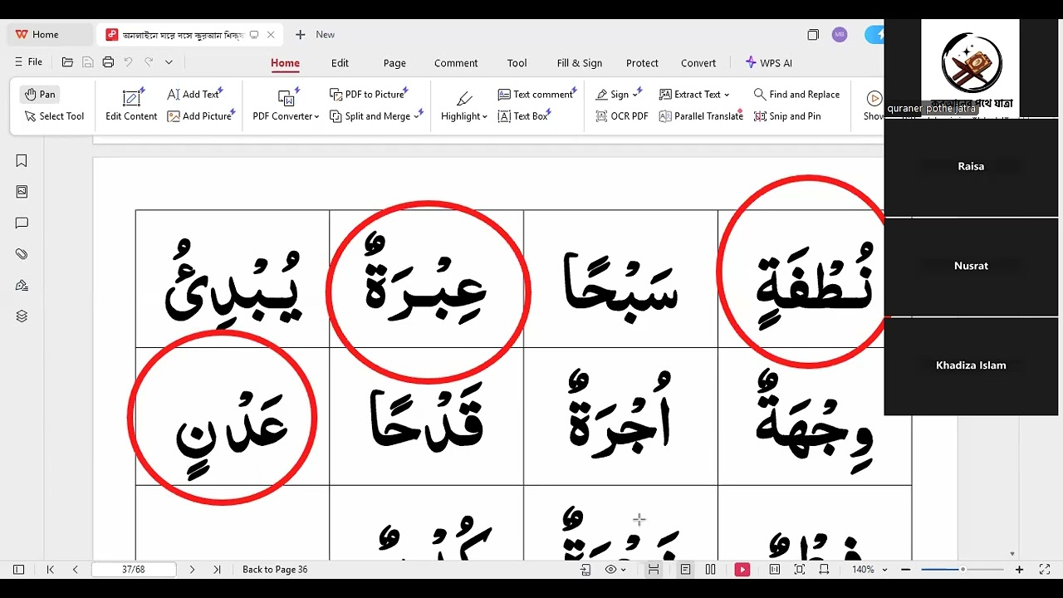Click the Undo arrow
The height and width of the screenshot is (598, 1063).
coord(128,62)
